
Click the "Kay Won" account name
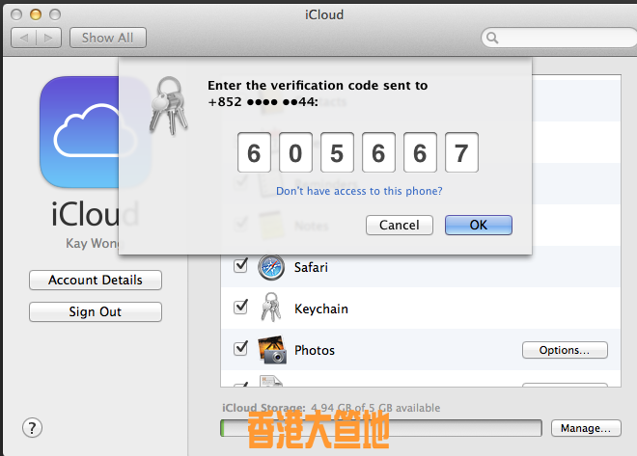(93, 243)
